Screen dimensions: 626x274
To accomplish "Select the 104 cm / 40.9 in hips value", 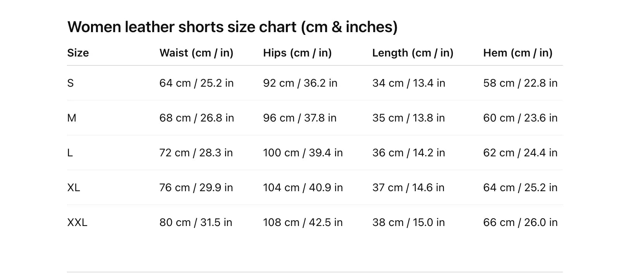I will pos(303,188).
